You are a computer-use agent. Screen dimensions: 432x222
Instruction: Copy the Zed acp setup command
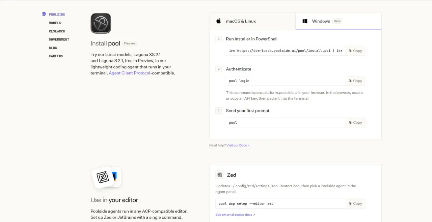[x=355, y=203]
